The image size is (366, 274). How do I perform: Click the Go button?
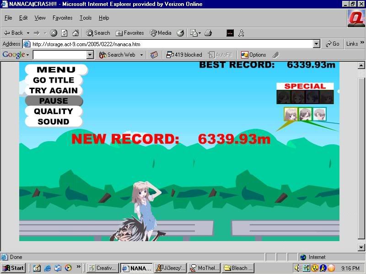(332, 44)
